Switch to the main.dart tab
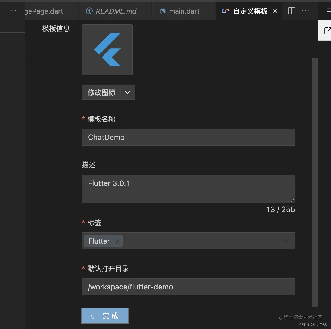The height and width of the screenshot is (329, 331). tap(184, 11)
